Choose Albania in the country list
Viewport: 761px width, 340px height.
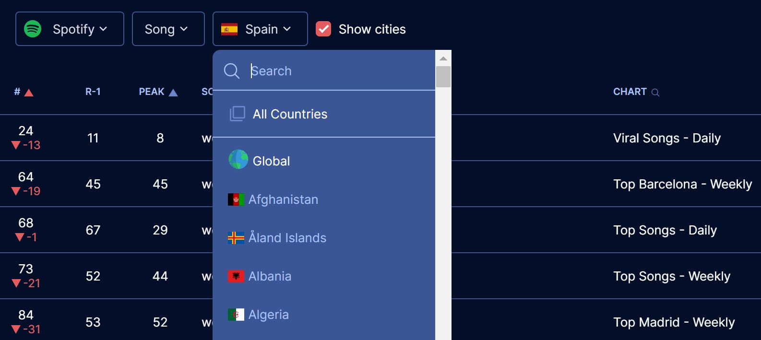[x=324, y=276]
